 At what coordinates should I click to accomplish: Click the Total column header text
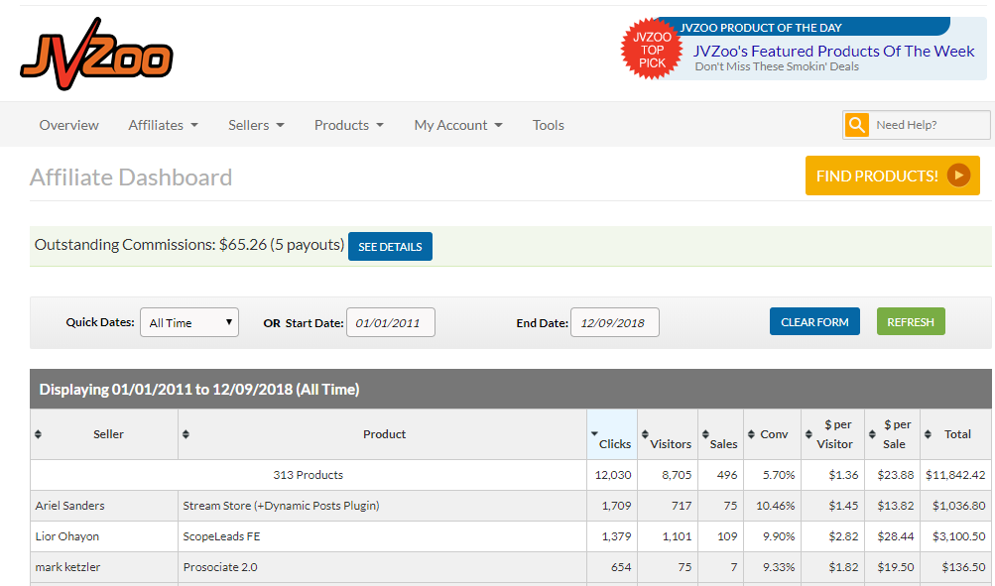pyautogui.click(x=957, y=434)
